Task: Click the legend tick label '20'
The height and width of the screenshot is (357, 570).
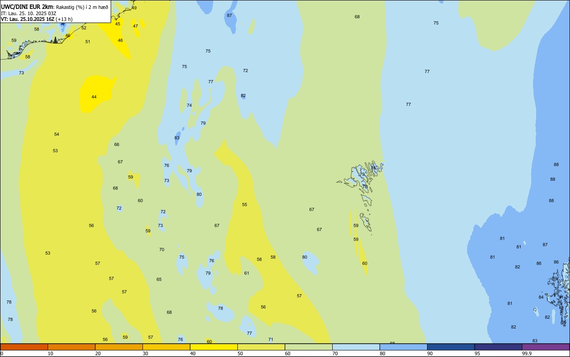Action: [98, 353]
